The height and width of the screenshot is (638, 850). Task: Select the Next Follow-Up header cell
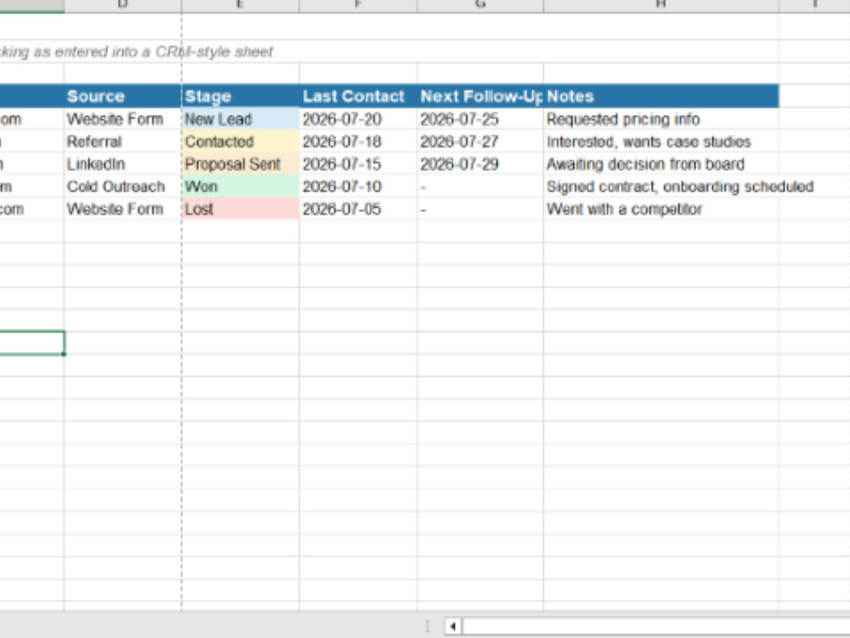tap(480, 96)
